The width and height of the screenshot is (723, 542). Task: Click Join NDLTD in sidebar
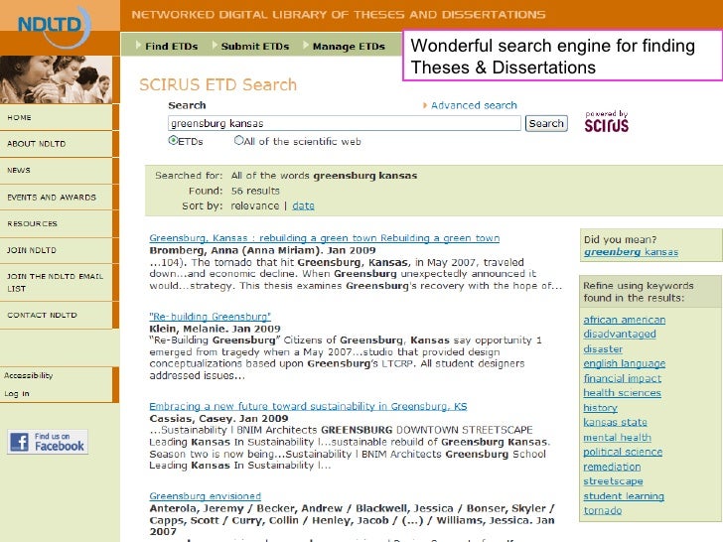pos(56,250)
